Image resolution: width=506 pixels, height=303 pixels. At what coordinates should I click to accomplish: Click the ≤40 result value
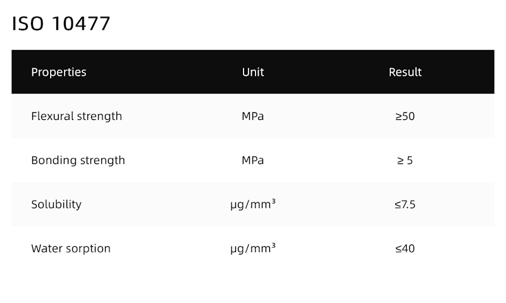pyautogui.click(x=405, y=249)
